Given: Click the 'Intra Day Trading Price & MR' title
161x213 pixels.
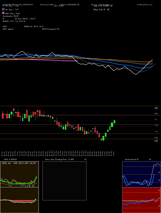Looking at the screenshot, I should pos(59,159).
